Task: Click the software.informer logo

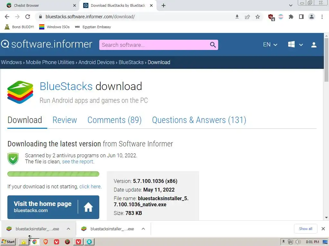Action: (x=47, y=44)
